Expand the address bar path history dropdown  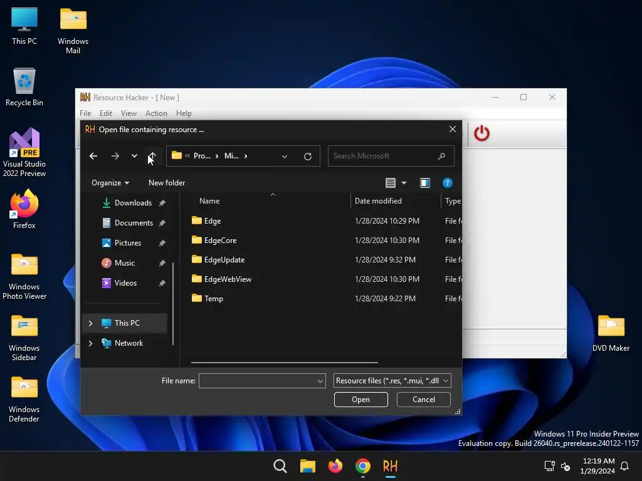point(285,156)
